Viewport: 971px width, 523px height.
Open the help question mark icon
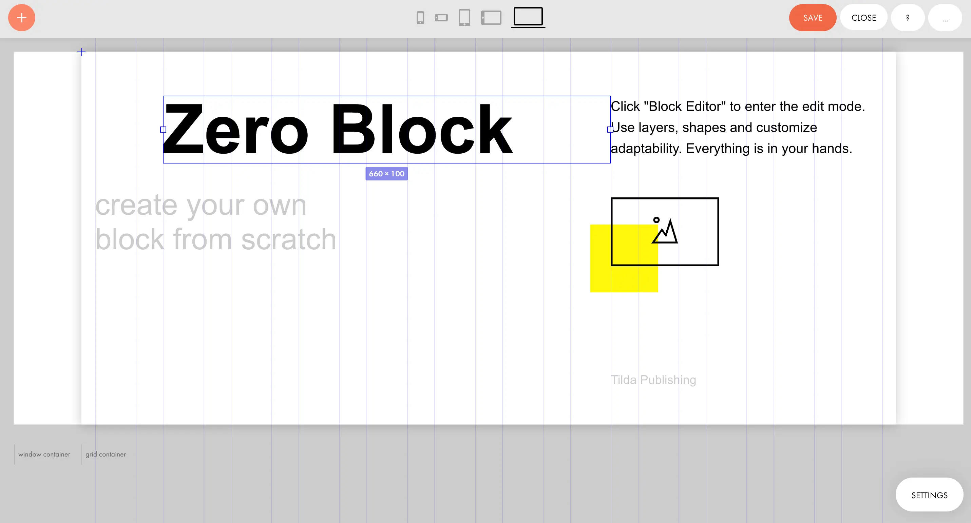[x=908, y=17]
